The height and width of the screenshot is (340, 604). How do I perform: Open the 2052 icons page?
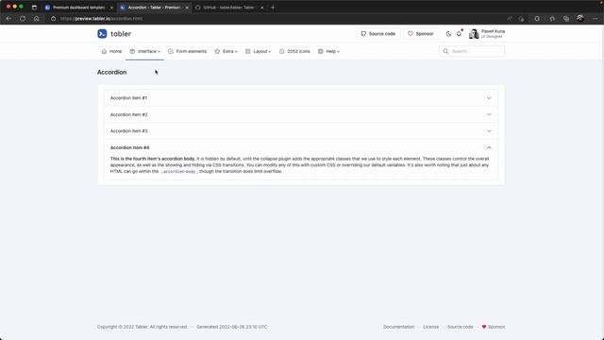[x=294, y=51]
